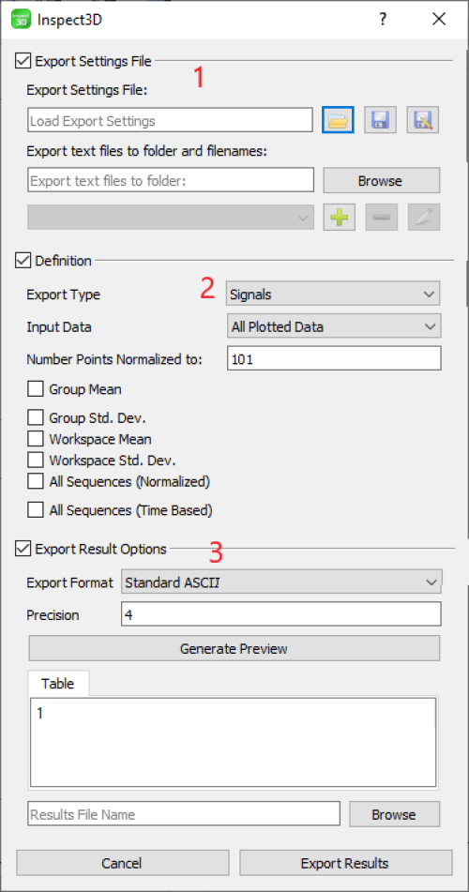Click the question mark help icon
This screenshot has height=892, width=469.
point(383,20)
